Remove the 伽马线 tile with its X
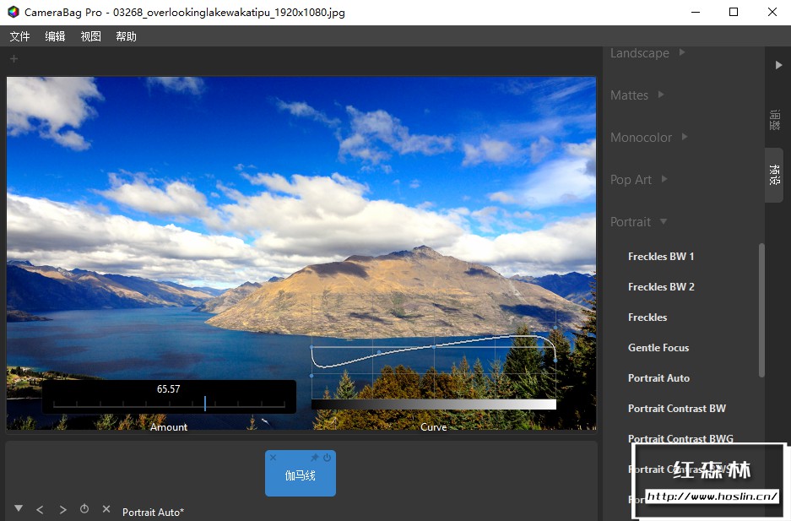791x521 pixels. point(273,458)
